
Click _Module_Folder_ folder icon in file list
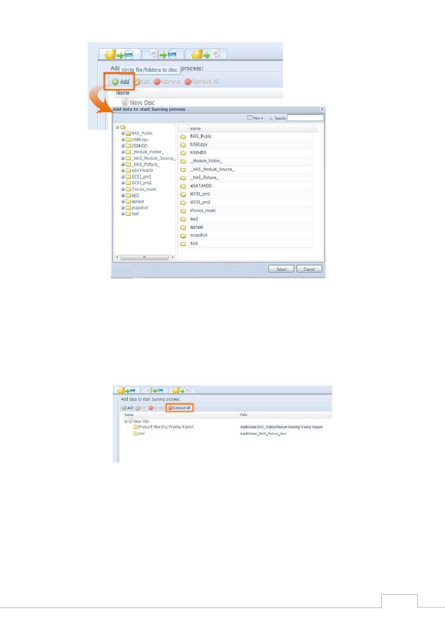183,161
